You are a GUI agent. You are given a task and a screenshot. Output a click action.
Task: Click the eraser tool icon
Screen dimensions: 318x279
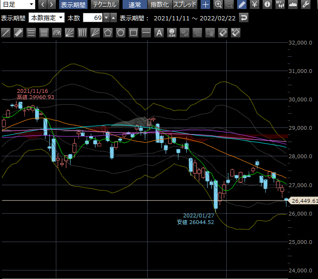(223, 33)
